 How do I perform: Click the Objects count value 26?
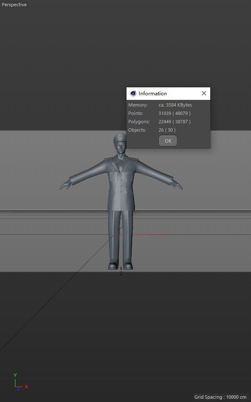click(x=161, y=130)
